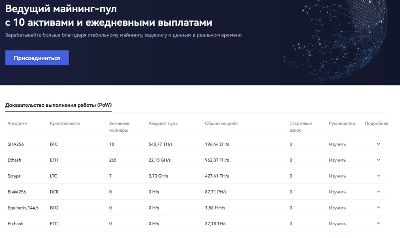Expand details for the BTC row

tap(378, 144)
